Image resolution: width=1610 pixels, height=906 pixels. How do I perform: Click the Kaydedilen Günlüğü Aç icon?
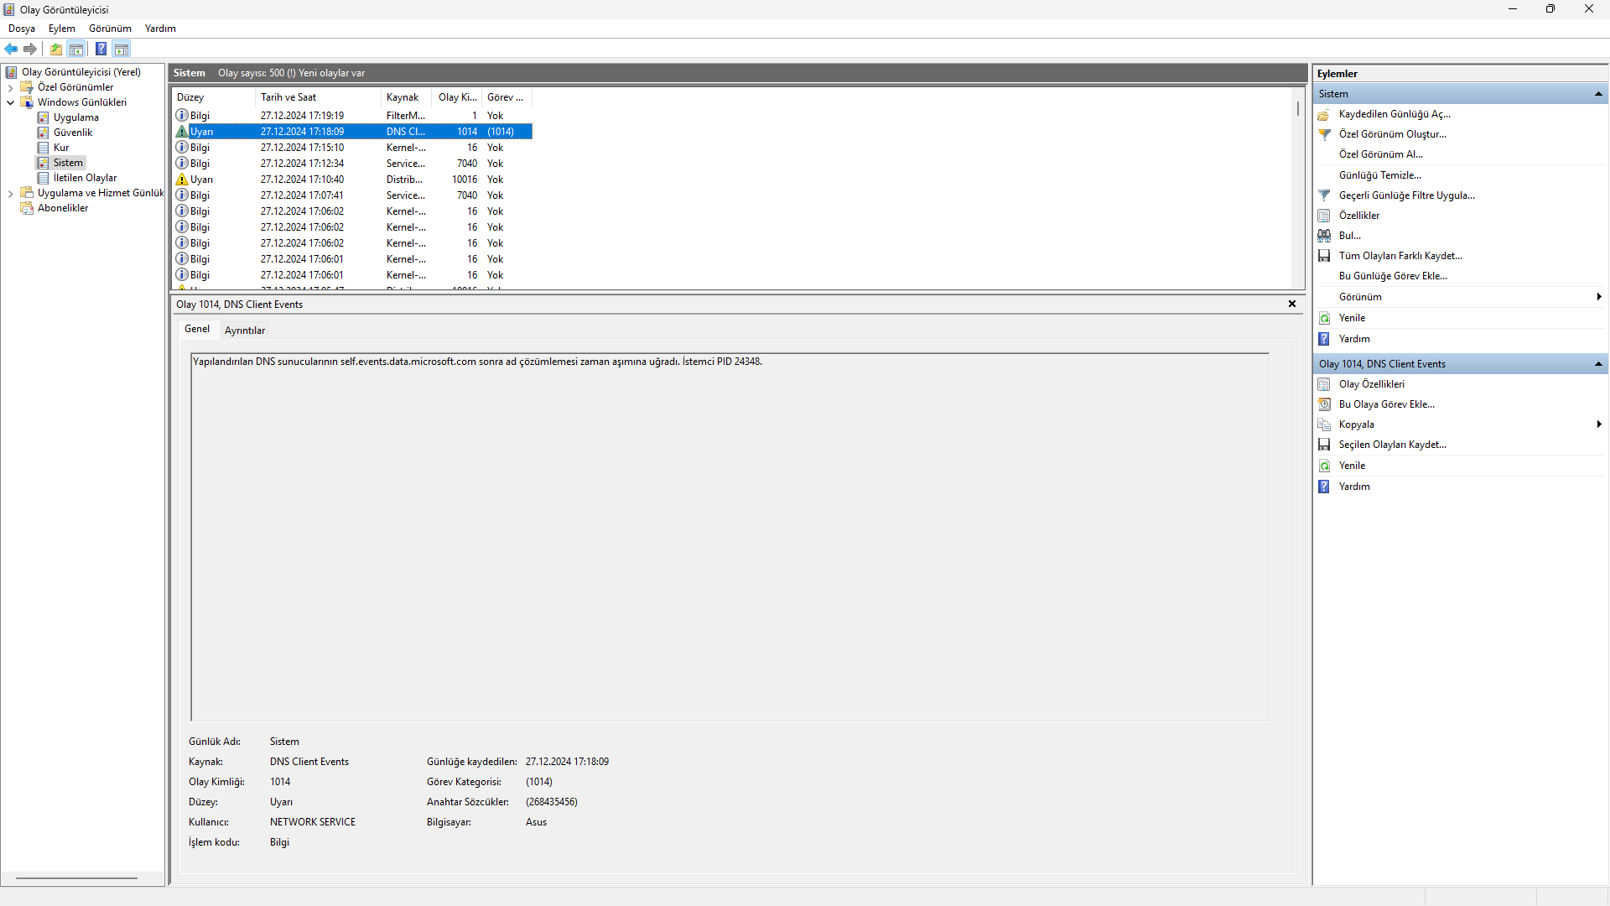[x=1324, y=114]
